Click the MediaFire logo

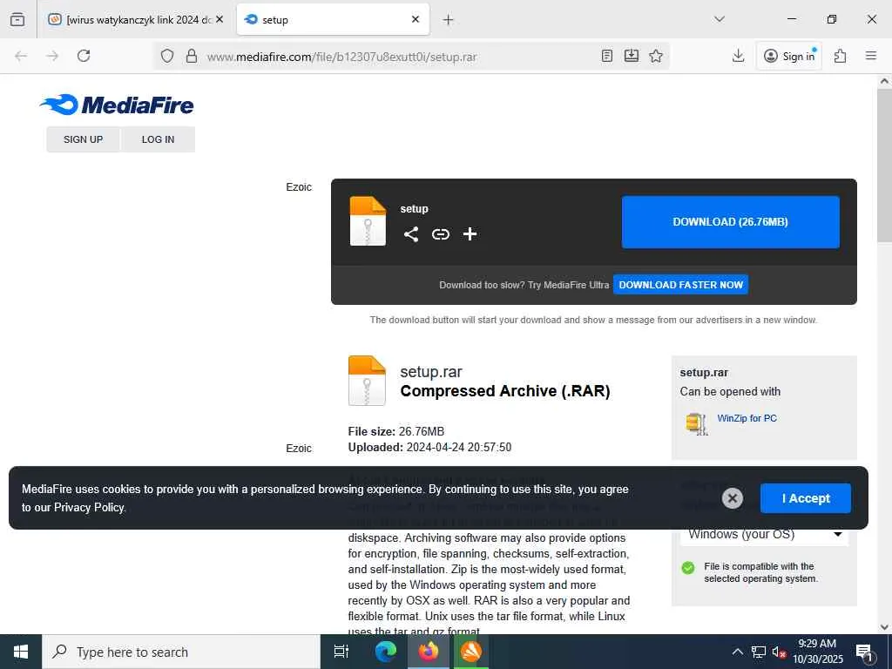click(117, 105)
